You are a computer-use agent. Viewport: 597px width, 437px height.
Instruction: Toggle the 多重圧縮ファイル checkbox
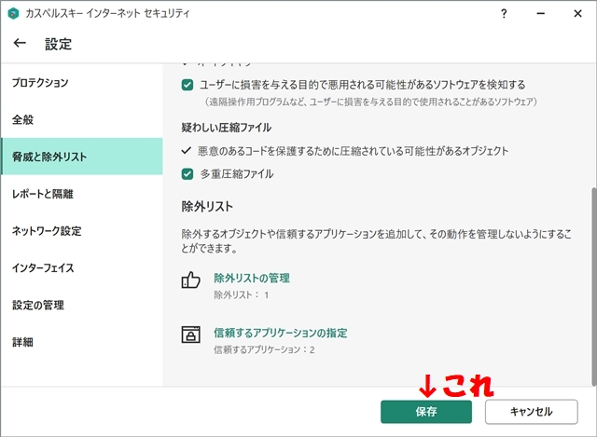pos(187,173)
